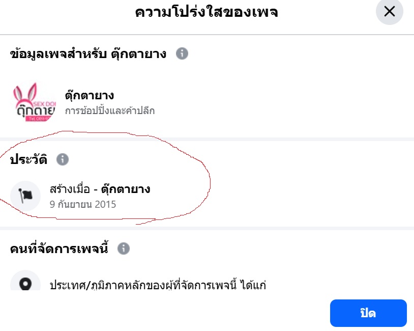Click the info icon beside ประวัติ heading
Viewport: 414px width, 331px height.
pos(62,159)
